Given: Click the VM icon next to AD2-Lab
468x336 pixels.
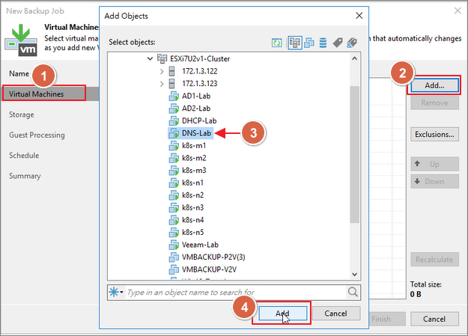Looking at the screenshot, I should coord(174,109).
